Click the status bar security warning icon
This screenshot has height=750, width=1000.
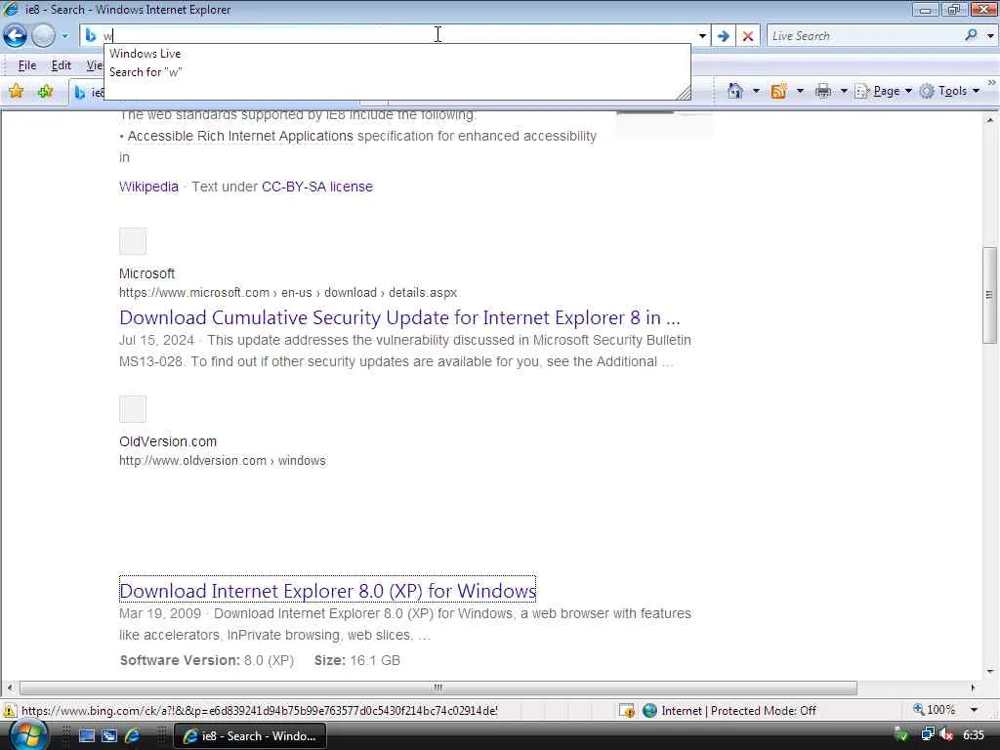10,710
